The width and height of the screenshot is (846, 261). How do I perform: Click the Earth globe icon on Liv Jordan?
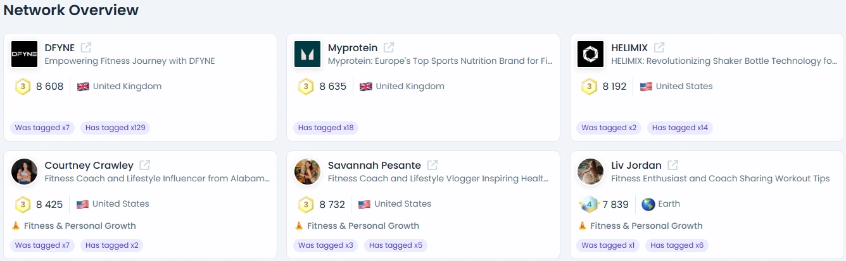pos(648,204)
